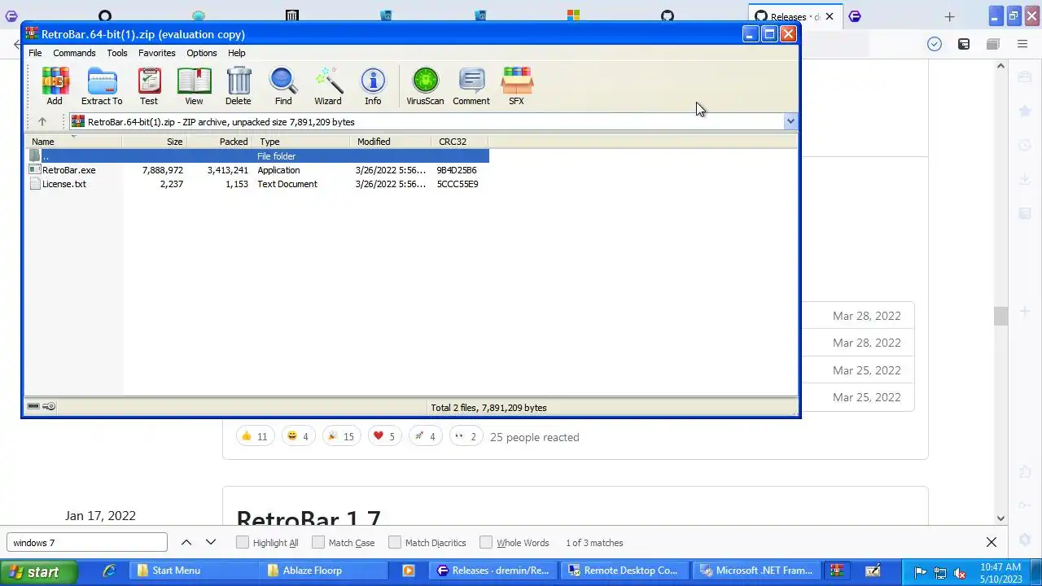Start VirusScan from toolbar
1042x586 pixels.
[425, 86]
